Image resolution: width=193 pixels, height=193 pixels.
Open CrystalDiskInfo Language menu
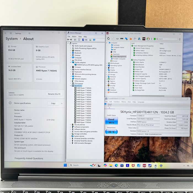click(141, 102)
